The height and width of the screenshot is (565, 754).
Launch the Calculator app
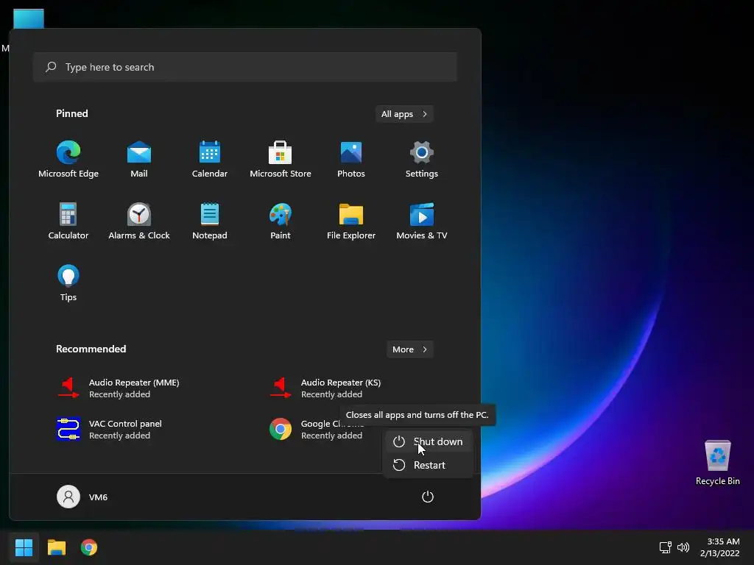[x=68, y=221]
